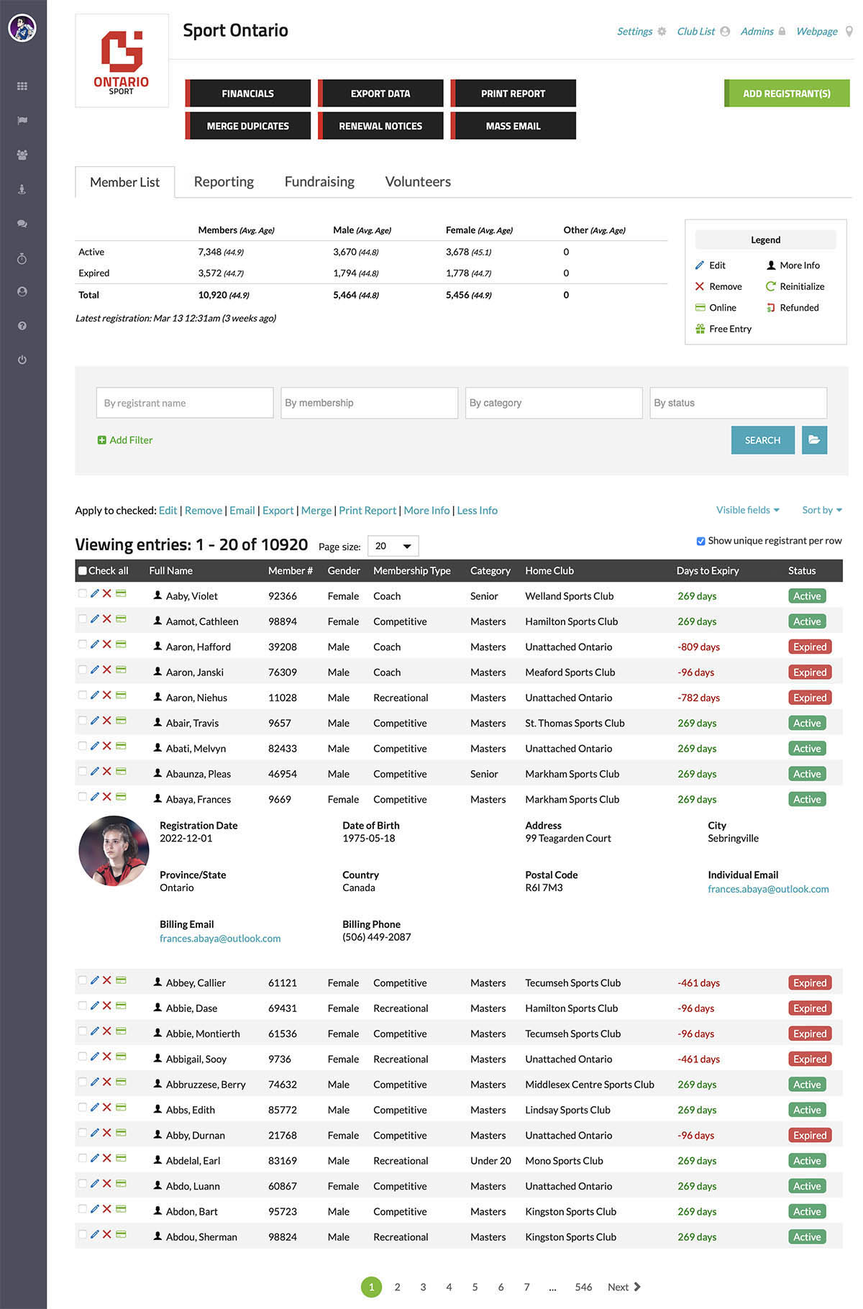The image size is (863, 1309).
Task: Open the flag icon in left sidebar
Action: pos(22,120)
